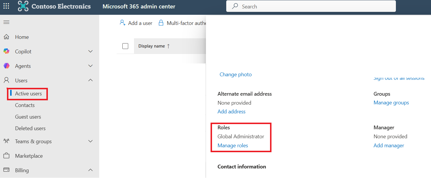Viewport: 431px width, 178px height.
Task: Click the Teams & groups icon
Action: (x=6, y=141)
